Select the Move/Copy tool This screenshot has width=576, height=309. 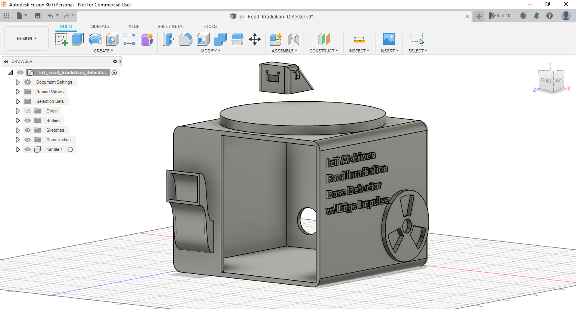tap(255, 39)
